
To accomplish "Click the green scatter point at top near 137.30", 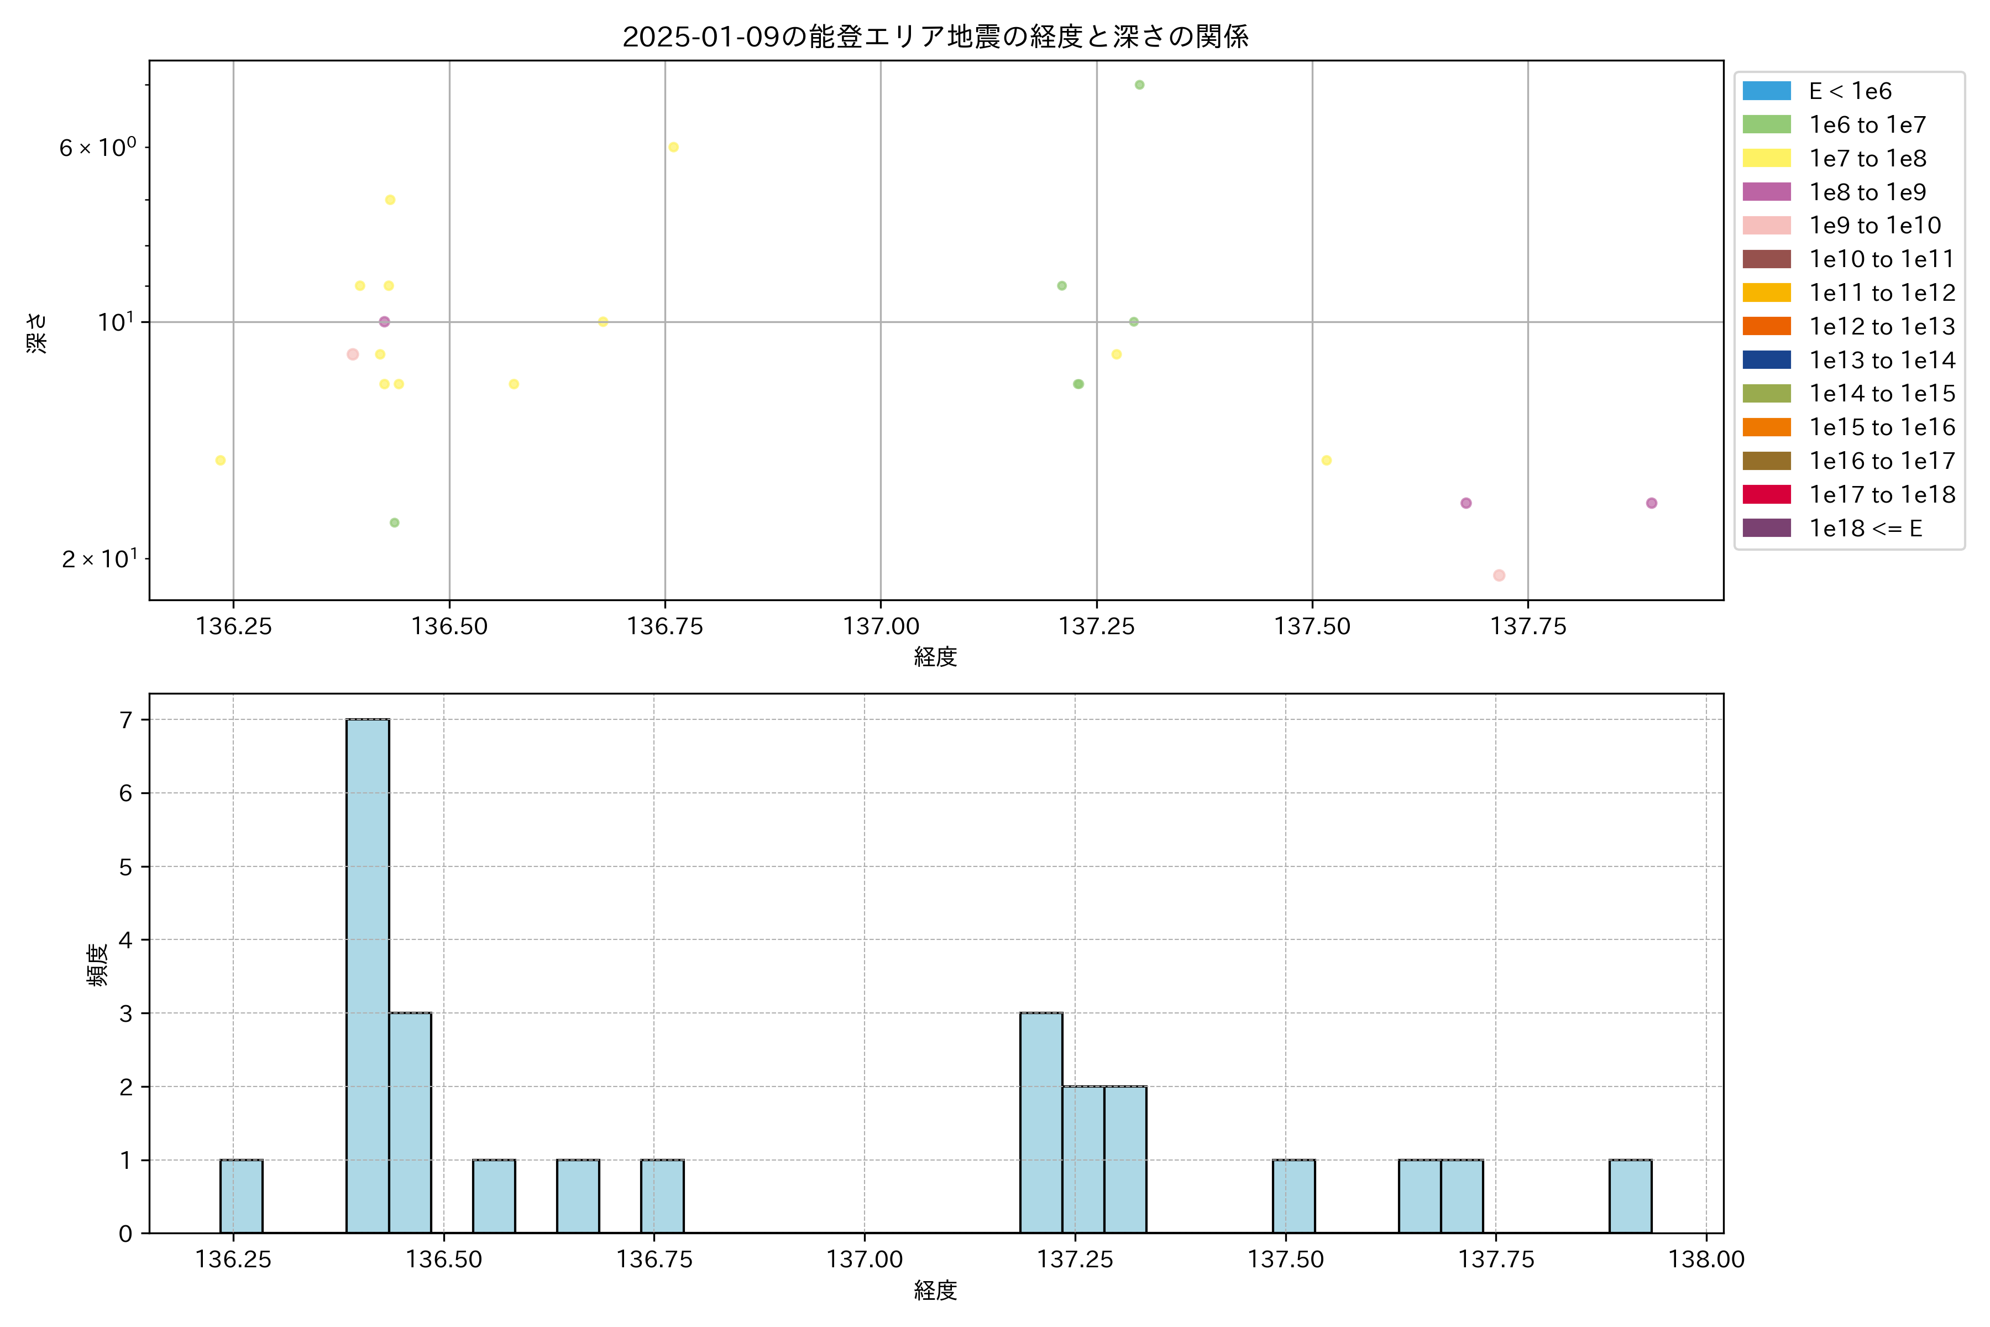I will click(x=1139, y=85).
